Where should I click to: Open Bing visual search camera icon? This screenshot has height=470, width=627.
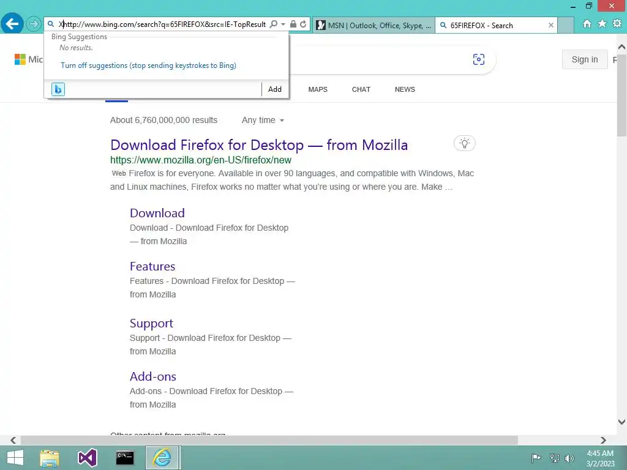tap(479, 59)
